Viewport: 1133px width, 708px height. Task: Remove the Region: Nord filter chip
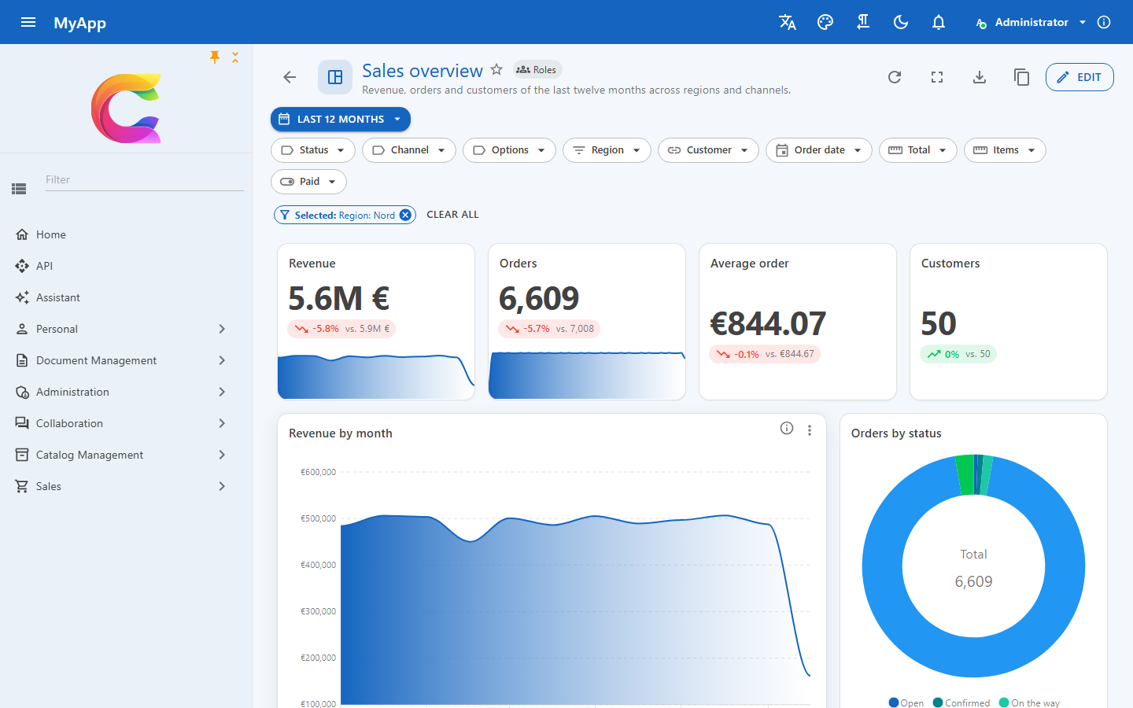(405, 215)
